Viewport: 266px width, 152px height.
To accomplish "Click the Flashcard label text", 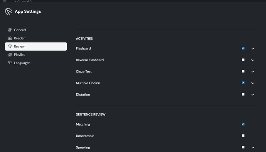I will [83, 48].
